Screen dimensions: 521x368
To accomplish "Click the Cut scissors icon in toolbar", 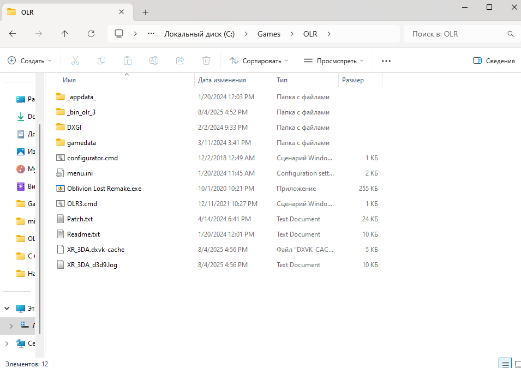I will pyautogui.click(x=75, y=61).
